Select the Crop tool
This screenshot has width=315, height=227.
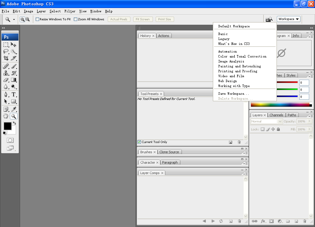click(6, 58)
